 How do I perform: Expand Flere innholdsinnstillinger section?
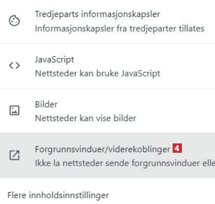click(x=58, y=195)
